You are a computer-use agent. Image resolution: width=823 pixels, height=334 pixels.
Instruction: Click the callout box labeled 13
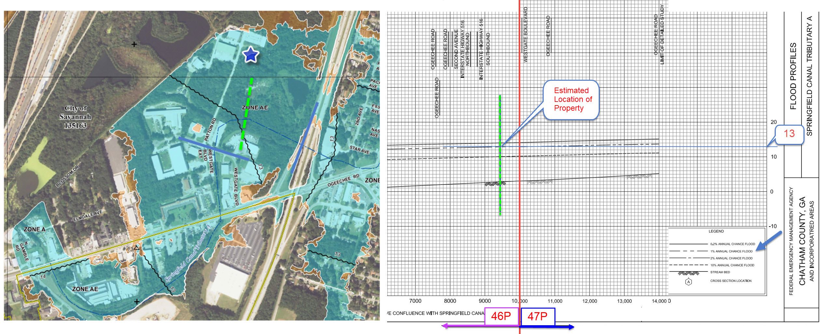click(x=789, y=134)
